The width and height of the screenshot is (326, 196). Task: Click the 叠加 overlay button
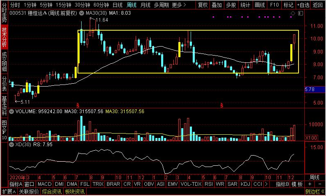pyautogui.click(x=217, y=5)
